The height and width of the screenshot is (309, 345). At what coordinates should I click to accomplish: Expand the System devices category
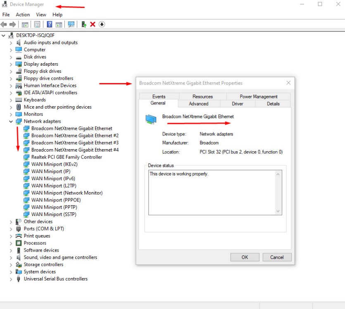[x=11, y=272]
